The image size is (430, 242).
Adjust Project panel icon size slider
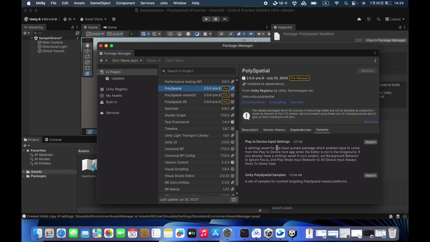click(x=260, y=211)
